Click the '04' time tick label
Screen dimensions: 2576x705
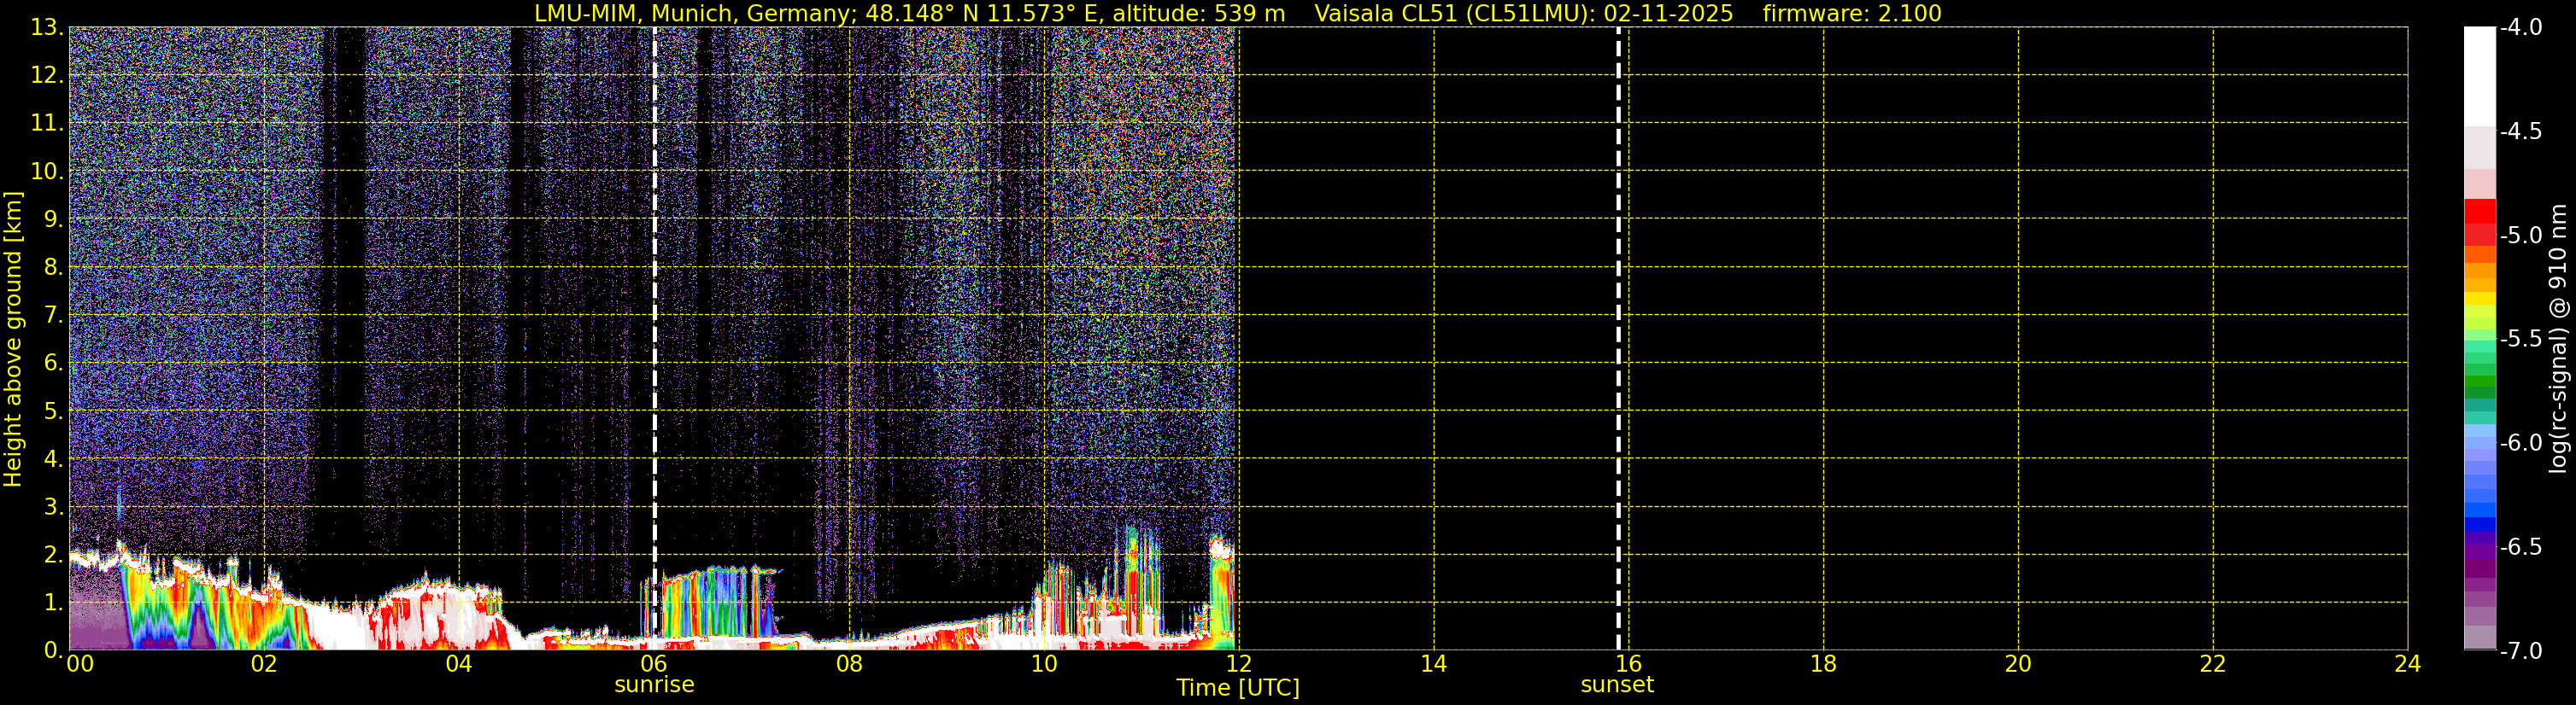pyautogui.click(x=459, y=663)
